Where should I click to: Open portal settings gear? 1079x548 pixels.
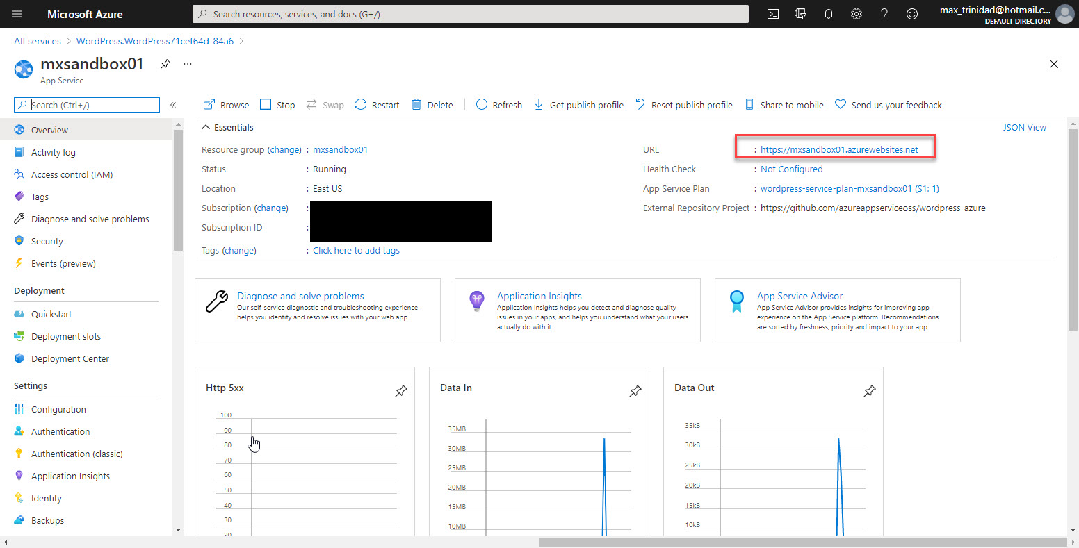pyautogui.click(x=857, y=14)
